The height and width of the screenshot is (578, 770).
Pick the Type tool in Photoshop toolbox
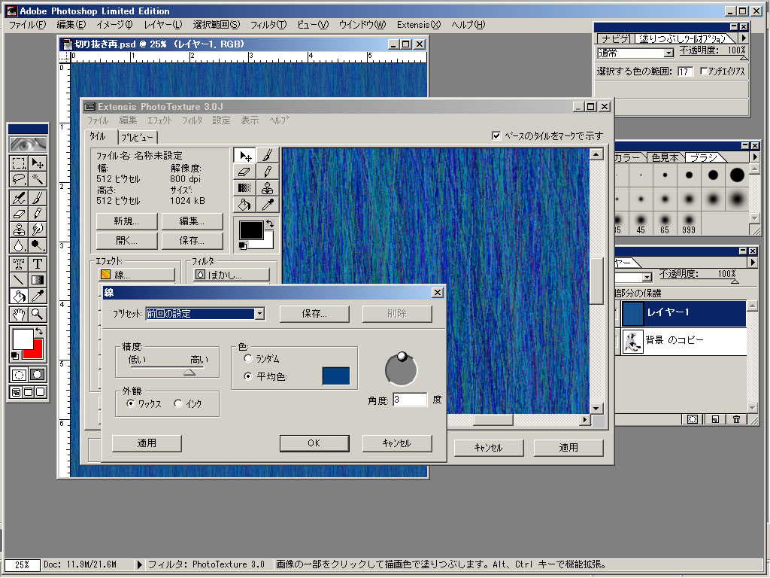click(x=37, y=263)
